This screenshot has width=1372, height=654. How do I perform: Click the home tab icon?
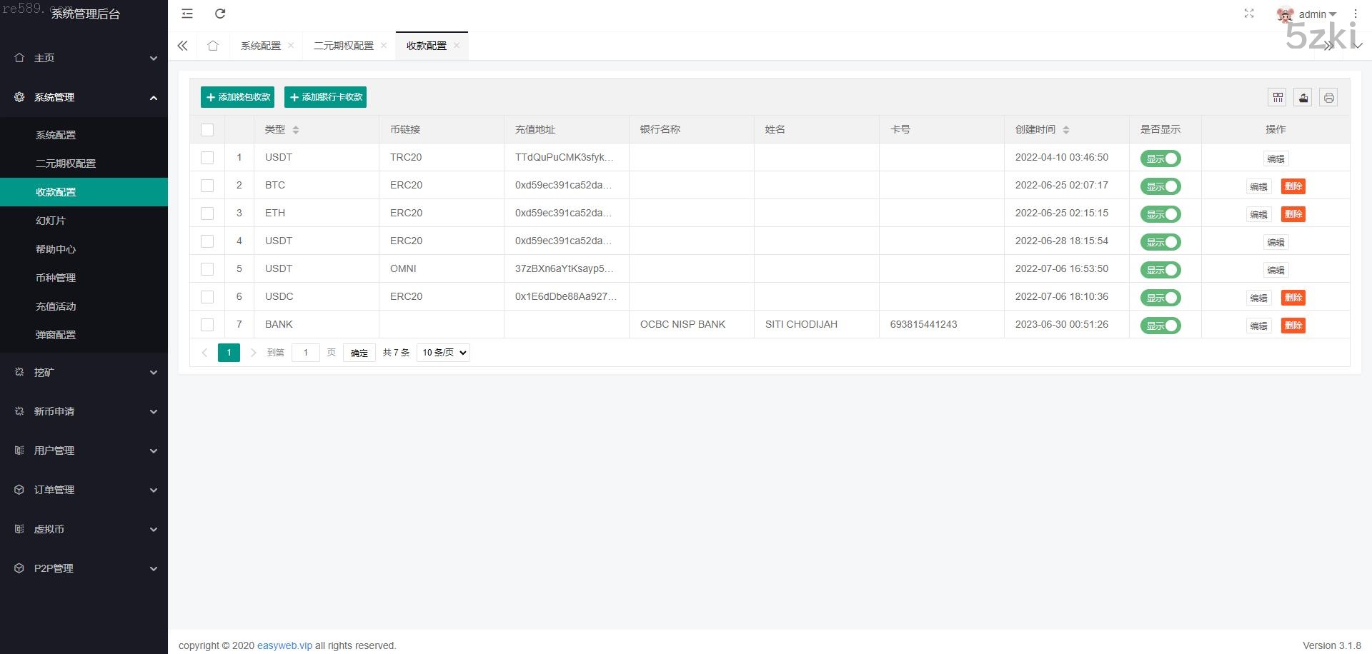click(x=213, y=46)
